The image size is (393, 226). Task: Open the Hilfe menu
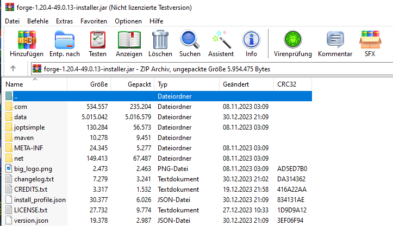(x=157, y=21)
